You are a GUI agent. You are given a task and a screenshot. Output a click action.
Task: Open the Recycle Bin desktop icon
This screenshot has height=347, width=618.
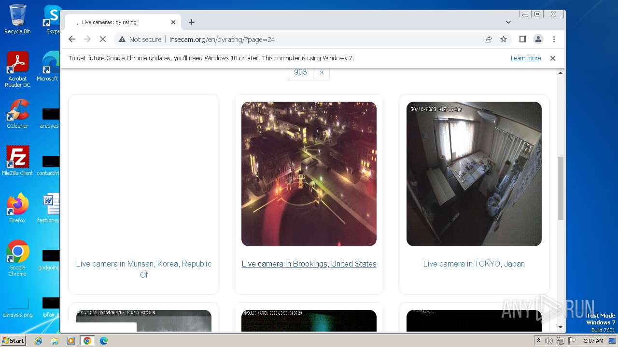click(17, 19)
